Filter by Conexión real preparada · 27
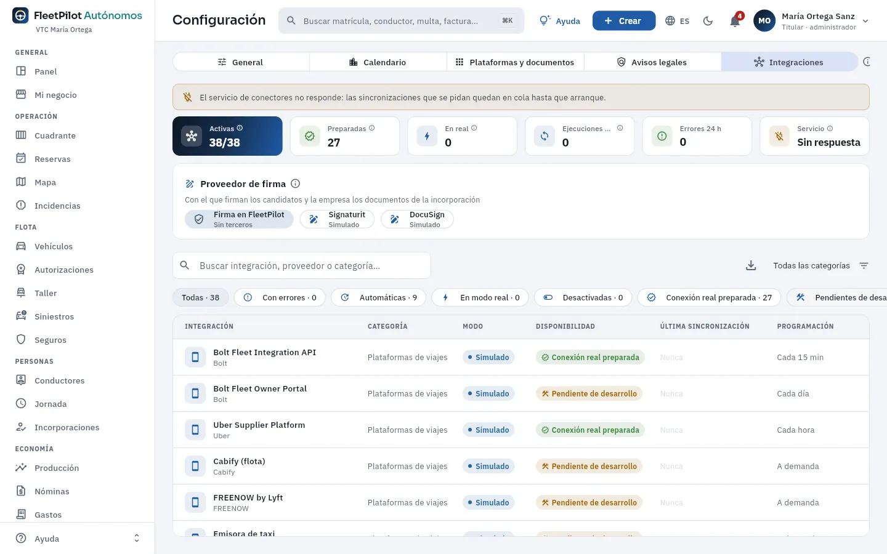The width and height of the screenshot is (887, 554). coord(709,297)
